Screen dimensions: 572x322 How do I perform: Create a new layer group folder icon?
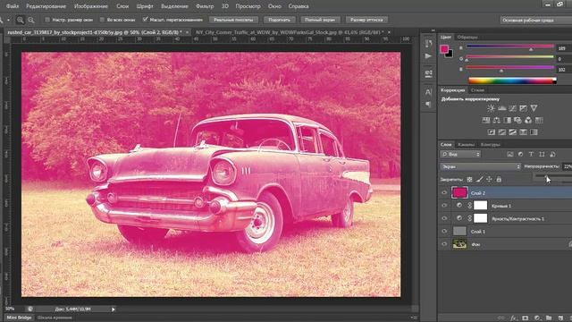click(x=549, y=318)
